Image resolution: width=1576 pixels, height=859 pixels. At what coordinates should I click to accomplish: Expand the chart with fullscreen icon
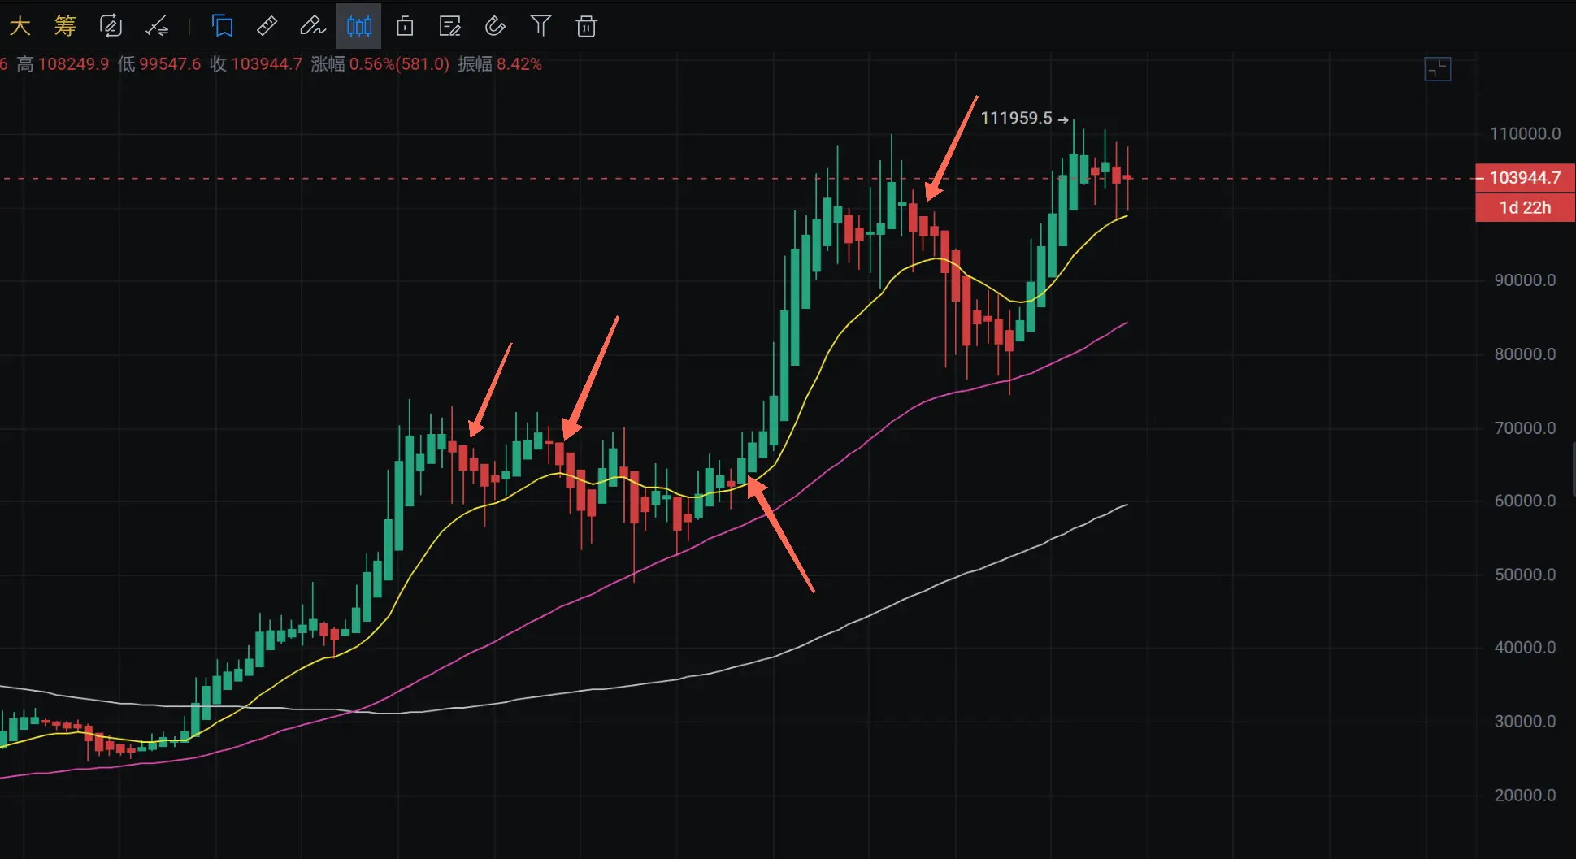click(1438, 69)
